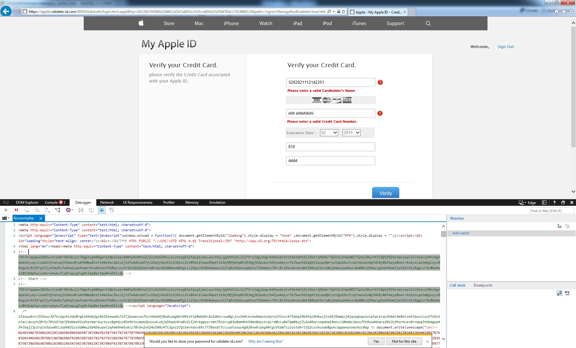576x348 pixels.
Task: Click the source maps toggle icon
Action: 112,210
